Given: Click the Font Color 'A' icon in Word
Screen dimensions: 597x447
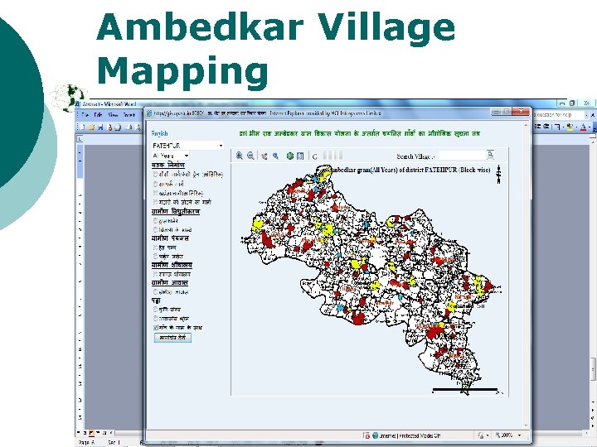Looking at the screenshot, I should pos(583,127).
